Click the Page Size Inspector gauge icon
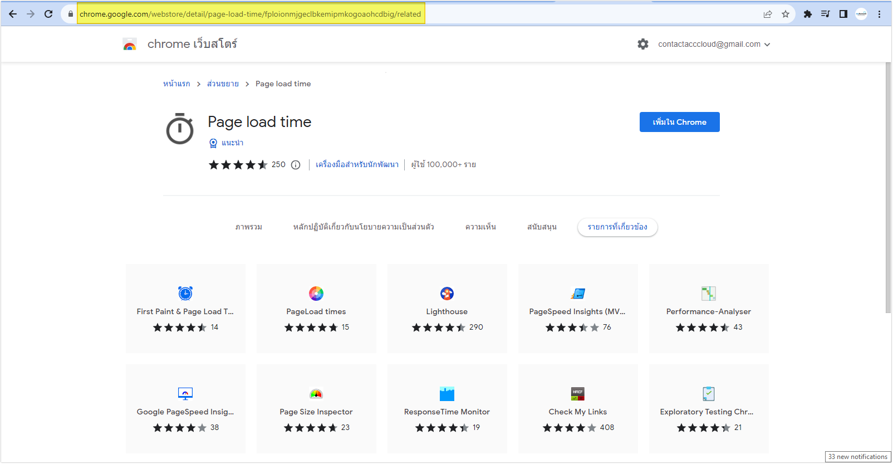 [x=316, y=394]
